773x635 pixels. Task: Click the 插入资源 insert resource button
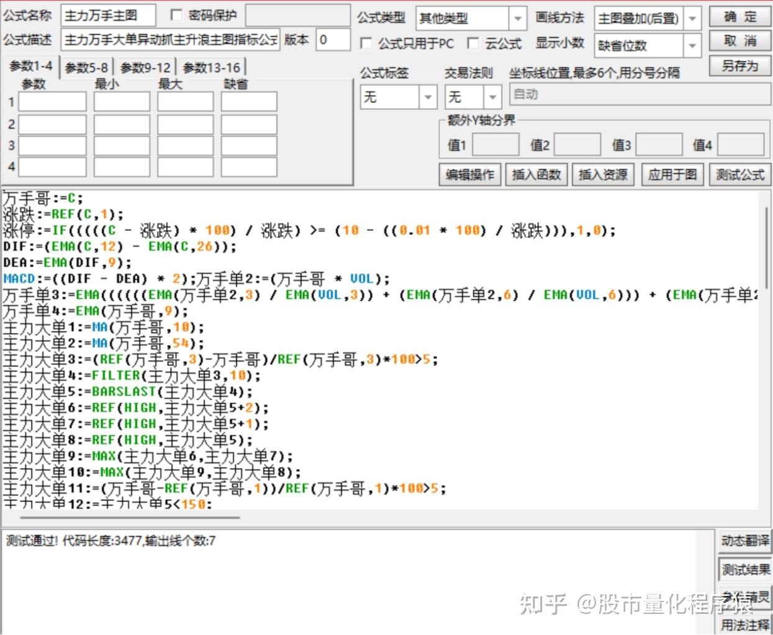(603, 175)
